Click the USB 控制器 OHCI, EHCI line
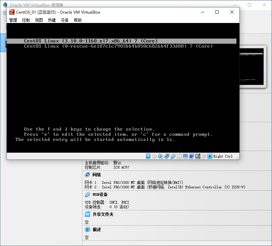Screen dimensions: 272x246 click(107, 202)
